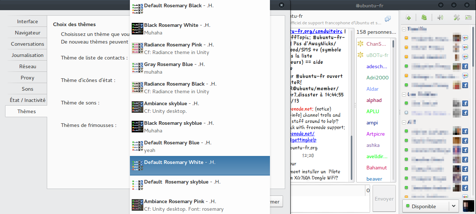The image size is (476, 214).
Task: Open the État / Inactivité tab
Action: [27, 100]
